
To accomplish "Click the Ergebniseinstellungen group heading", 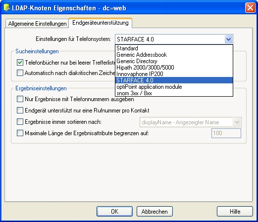I will pyautogui.click(x=41, y=88).
